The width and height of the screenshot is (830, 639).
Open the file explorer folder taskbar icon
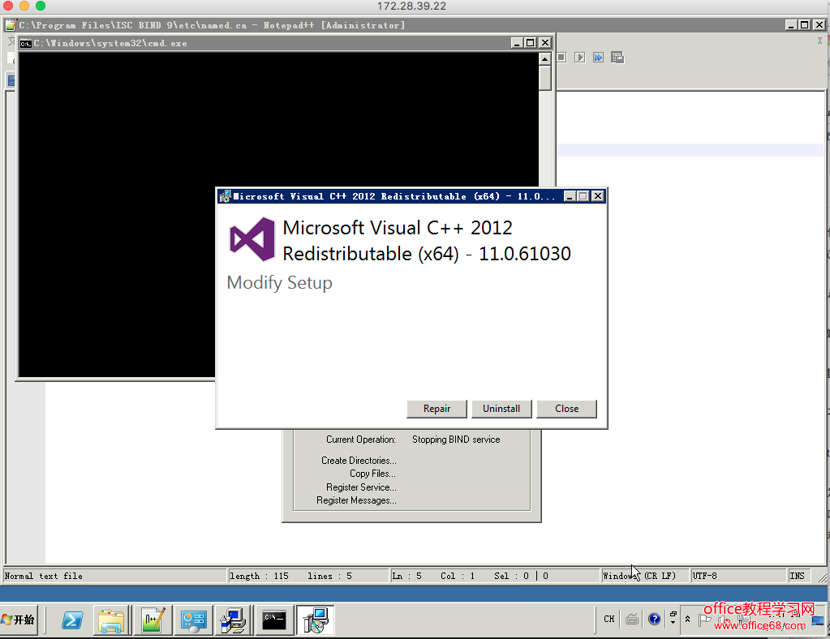[111, 620]
